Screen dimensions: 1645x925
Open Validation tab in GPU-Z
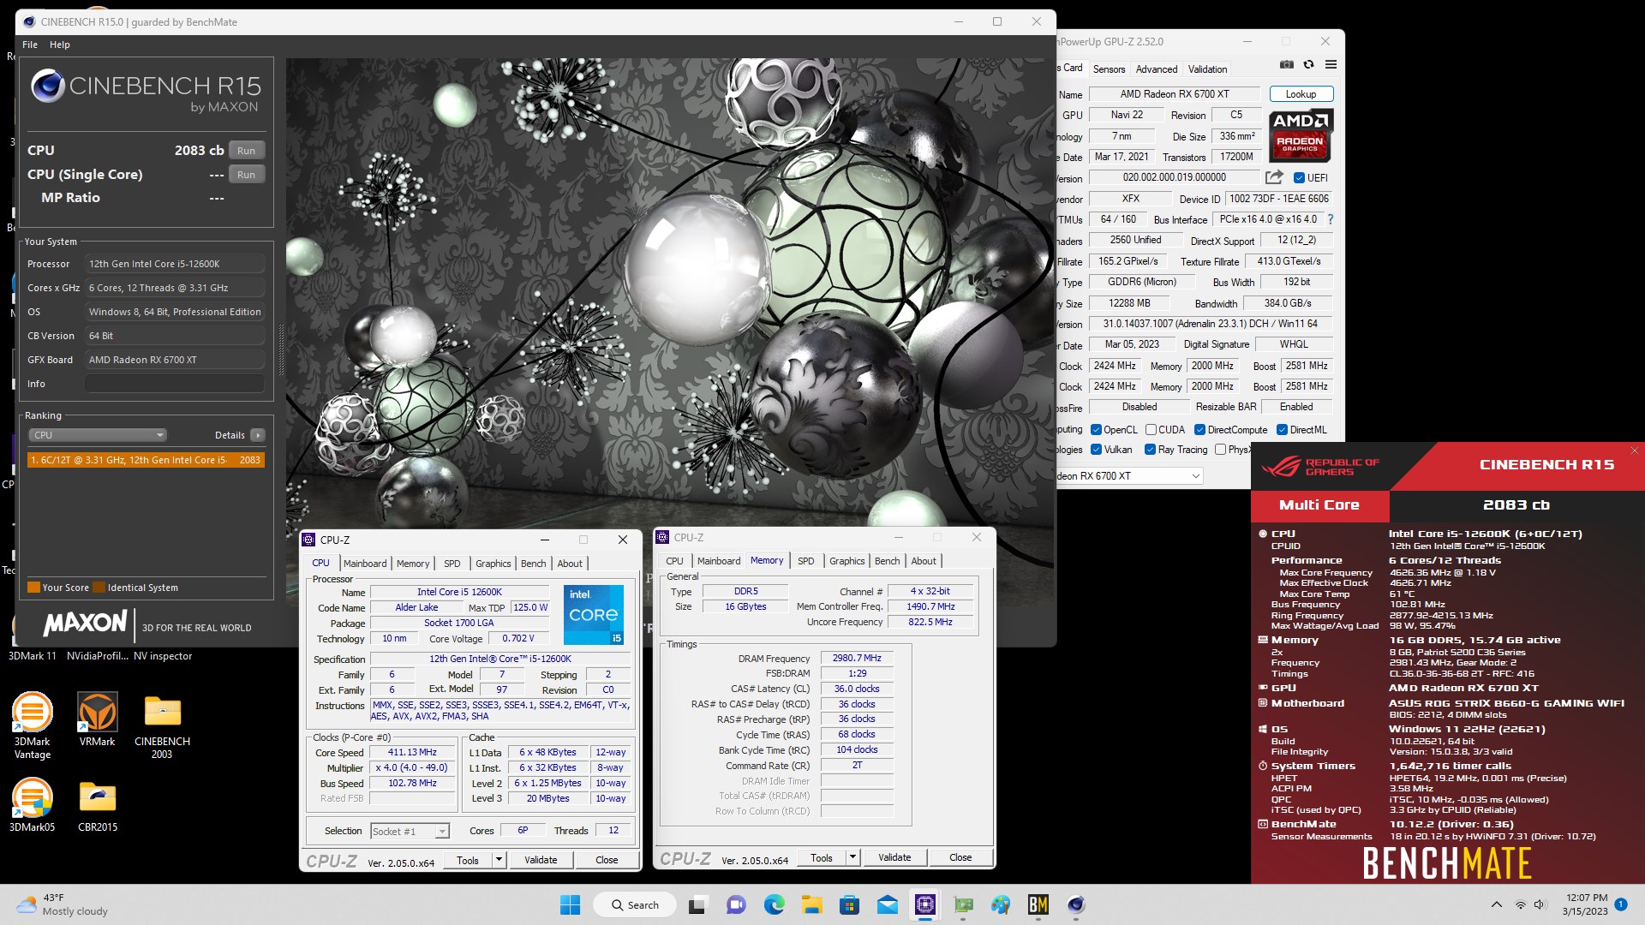(x=1207, y=69)
